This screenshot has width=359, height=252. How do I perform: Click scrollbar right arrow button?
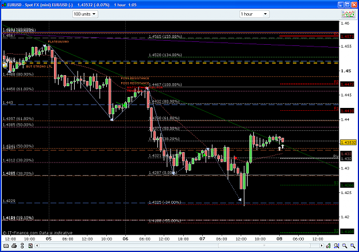[x=322, y=246]
